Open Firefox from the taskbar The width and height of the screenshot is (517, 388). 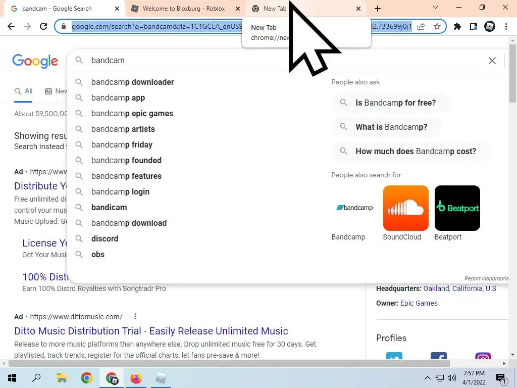point(136,378)
